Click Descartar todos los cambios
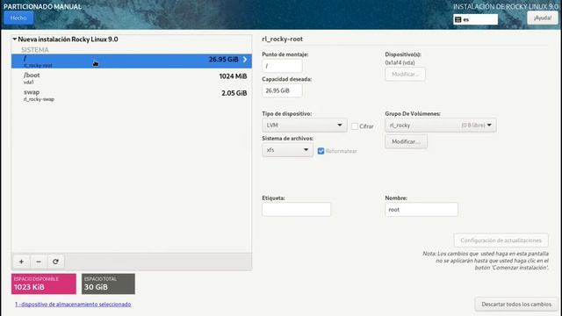Screen dimensions: 562x316 point(516,304)
